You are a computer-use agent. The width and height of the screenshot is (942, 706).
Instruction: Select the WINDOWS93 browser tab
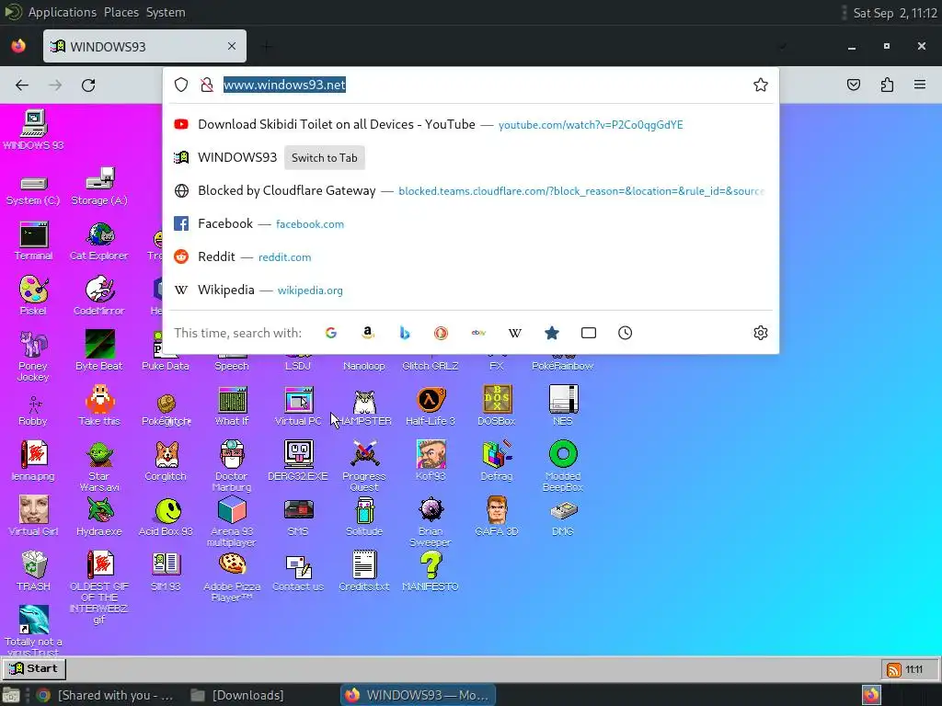tap(144, 46)
